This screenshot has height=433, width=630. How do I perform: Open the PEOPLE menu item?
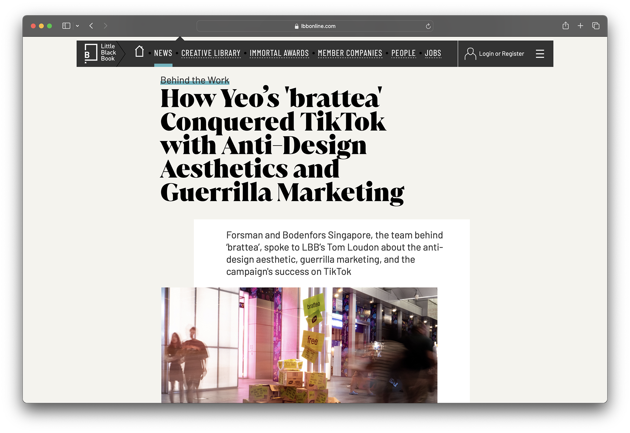403,53
